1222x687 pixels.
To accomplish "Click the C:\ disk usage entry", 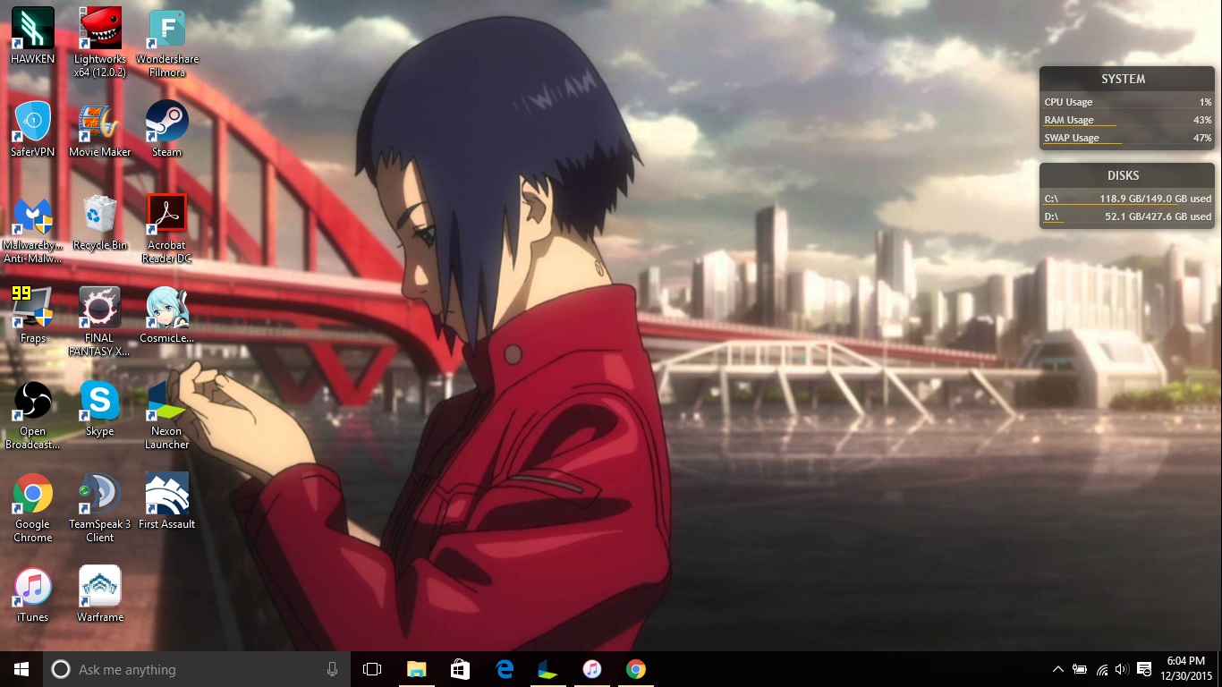I will coord(1127,199).
